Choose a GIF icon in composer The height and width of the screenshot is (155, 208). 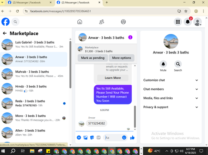[x=99, y=138]
